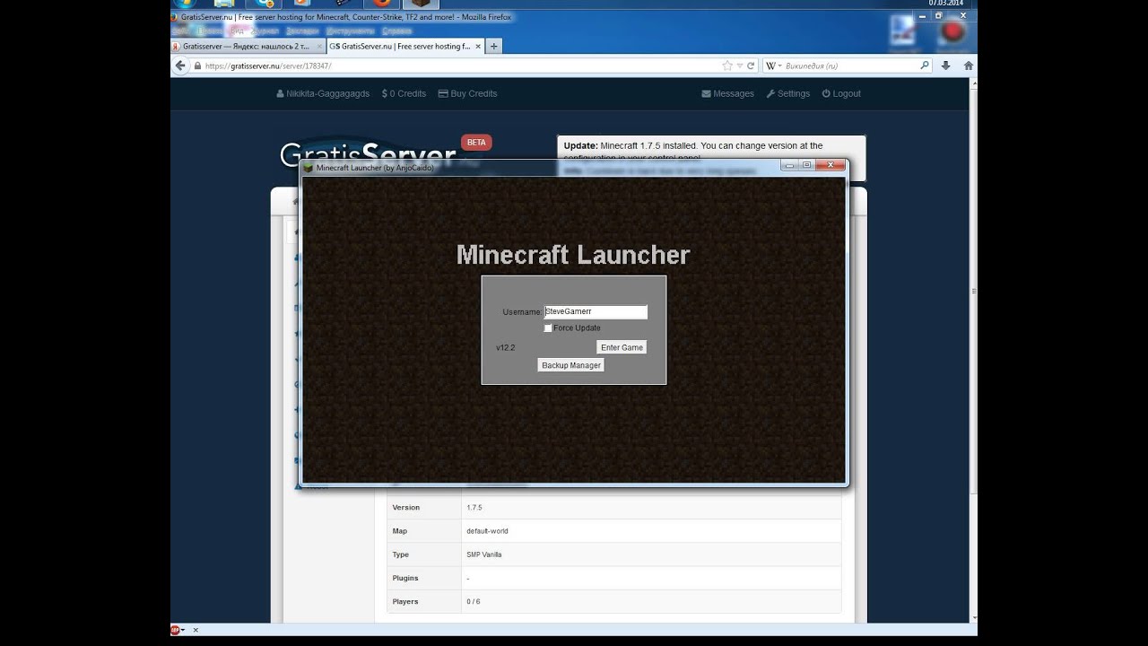Viewport: 1148px width, 646px height.
Task: Switch to the Яндекс Gratisserver tab
Action: [x=246, y=46]
